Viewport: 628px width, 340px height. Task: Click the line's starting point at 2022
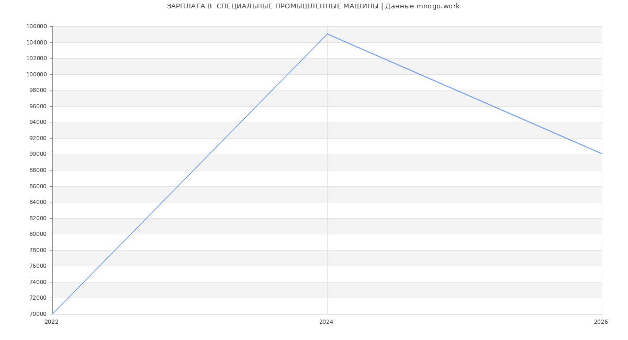point(53,313)
